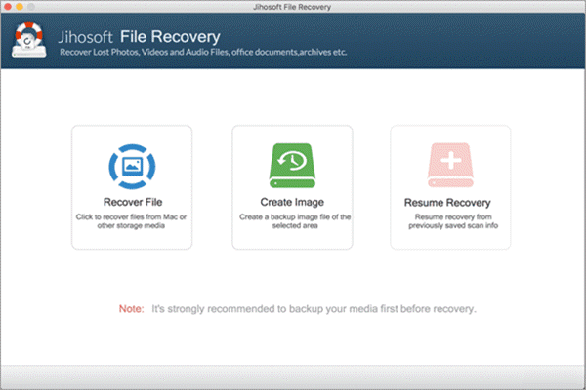This screenshot has height=390, width=586.
Task: Click the window title bar text
Action: (x=292, y=7)
